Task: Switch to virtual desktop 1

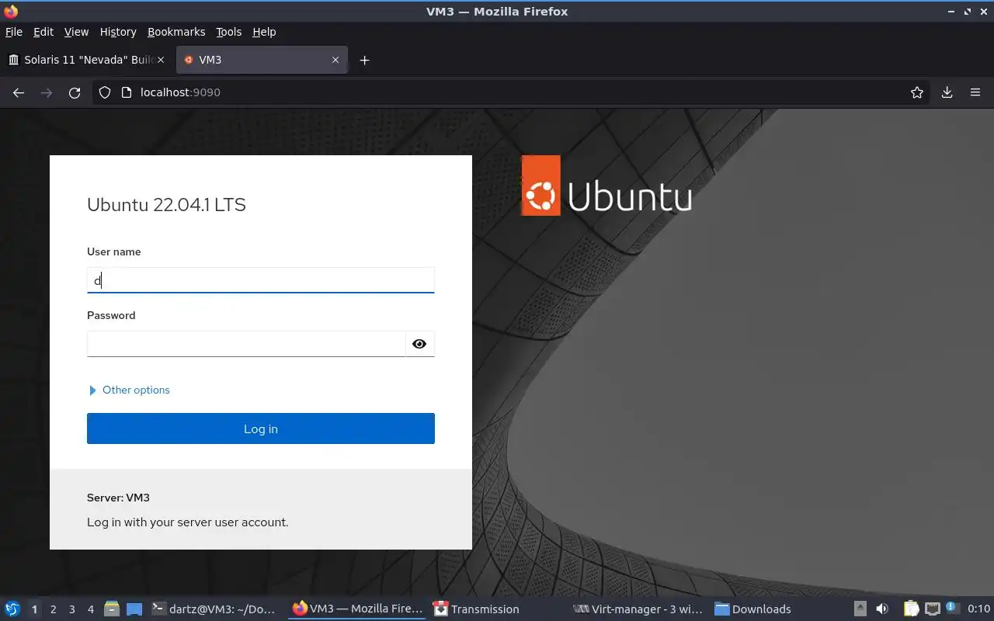Action: point(34,609)
